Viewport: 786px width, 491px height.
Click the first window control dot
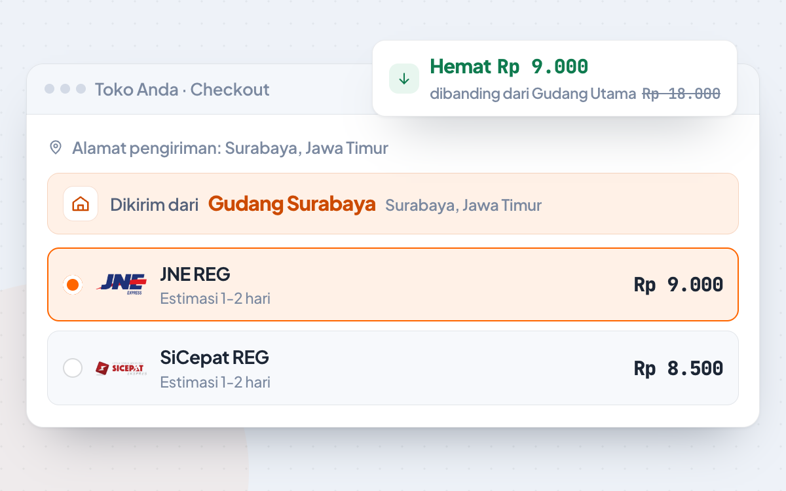(50, 89)
